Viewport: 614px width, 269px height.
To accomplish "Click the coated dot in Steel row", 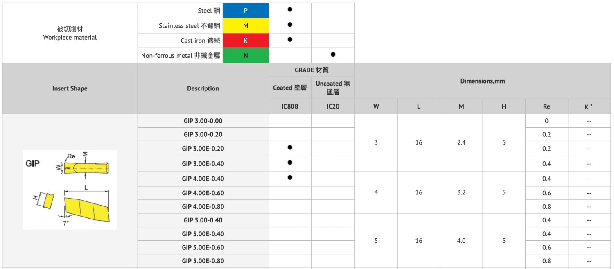I will (x=290, y=9).
